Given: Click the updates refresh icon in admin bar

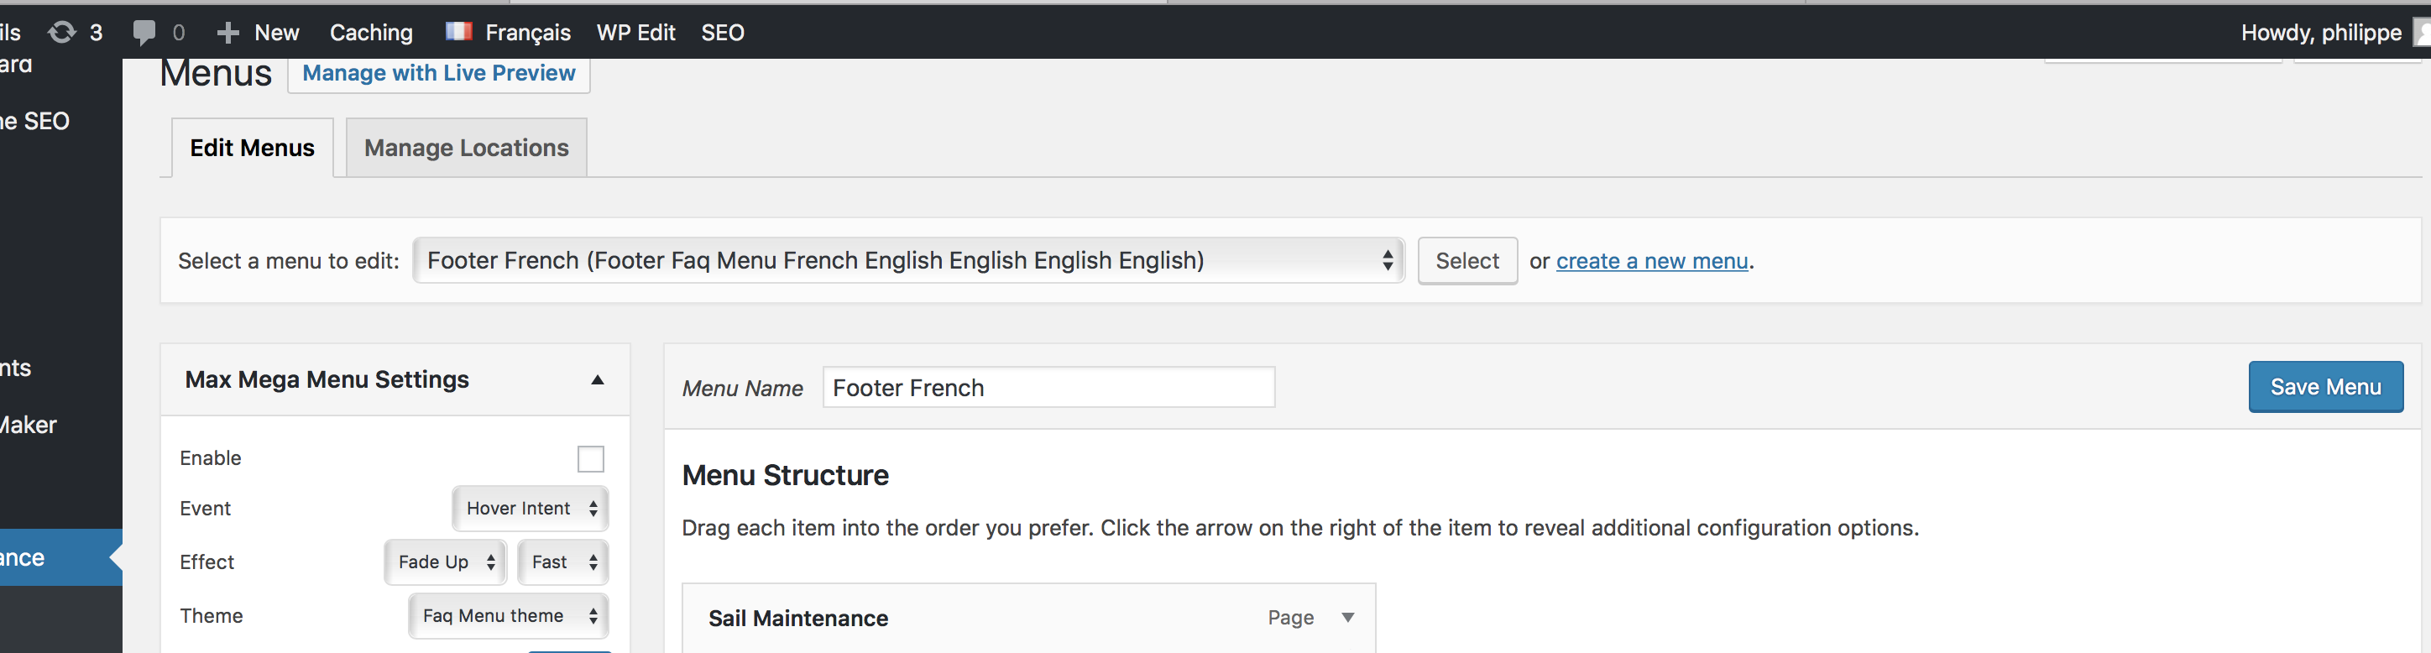Looking at the screenshot, I should tap(61, 32).
